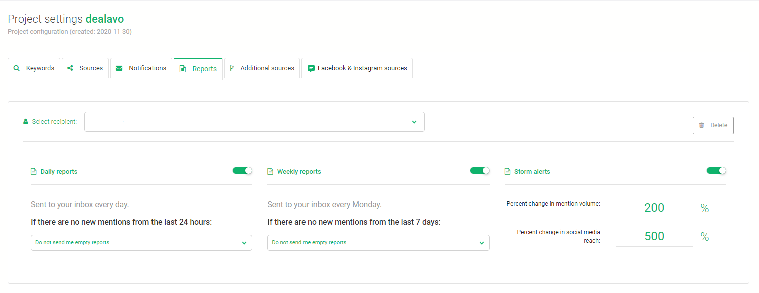The image size is (759, 293).
Task: Click the magnifier icon on Keywords tab
Action: click(17, 68)
